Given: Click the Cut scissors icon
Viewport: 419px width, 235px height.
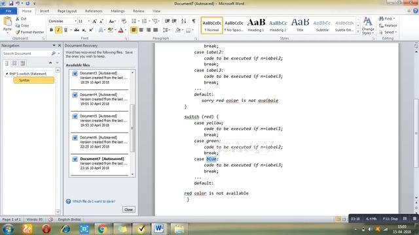Looking at the screenshot, I should [18, 19].
